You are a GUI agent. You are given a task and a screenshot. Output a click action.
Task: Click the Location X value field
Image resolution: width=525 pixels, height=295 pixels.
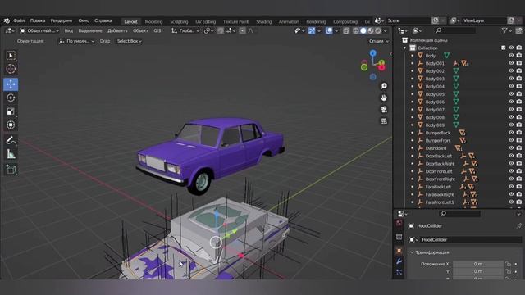(x=478, y=264)
